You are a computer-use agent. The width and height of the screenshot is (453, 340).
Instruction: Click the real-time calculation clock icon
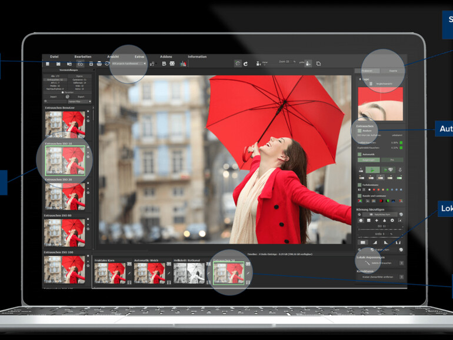click(238, 64)
